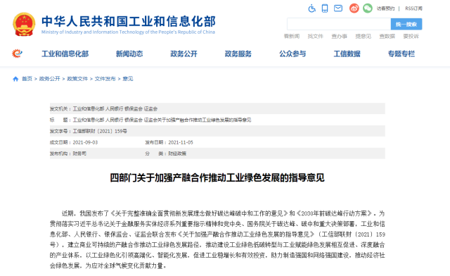This screenshot has height=276, width=450.
Task: Open the Weibo social icon
Action: 354,8
